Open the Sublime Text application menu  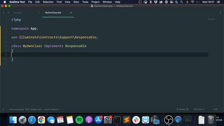click(x=17, y=2)
